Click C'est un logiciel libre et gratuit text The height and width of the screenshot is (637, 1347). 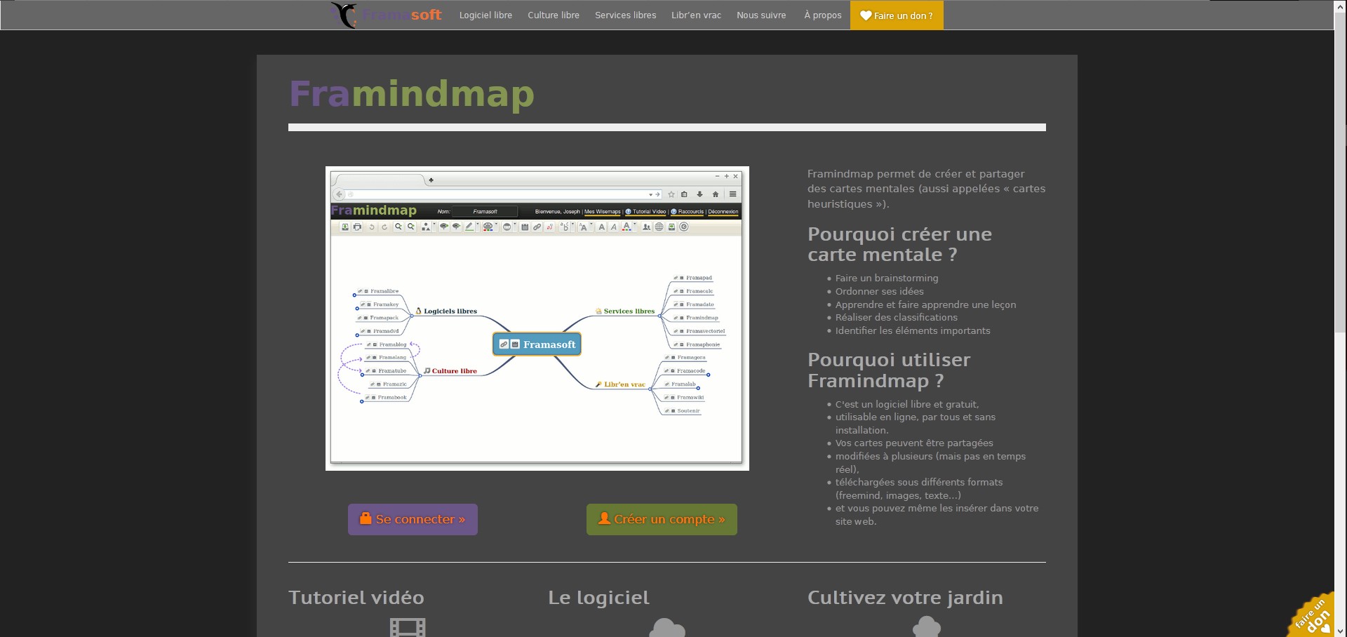point(907,404)
